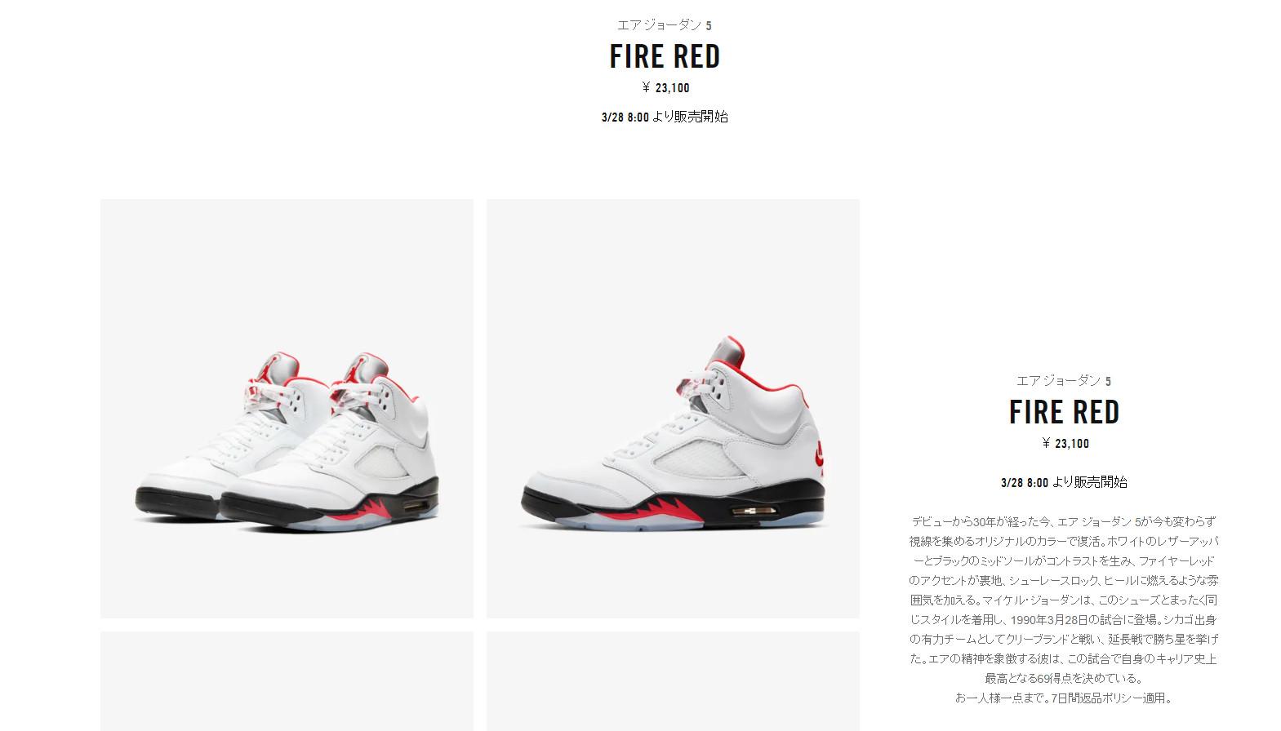Select the partially visible image tile below the side-view shoe

[x=673, y=681]
